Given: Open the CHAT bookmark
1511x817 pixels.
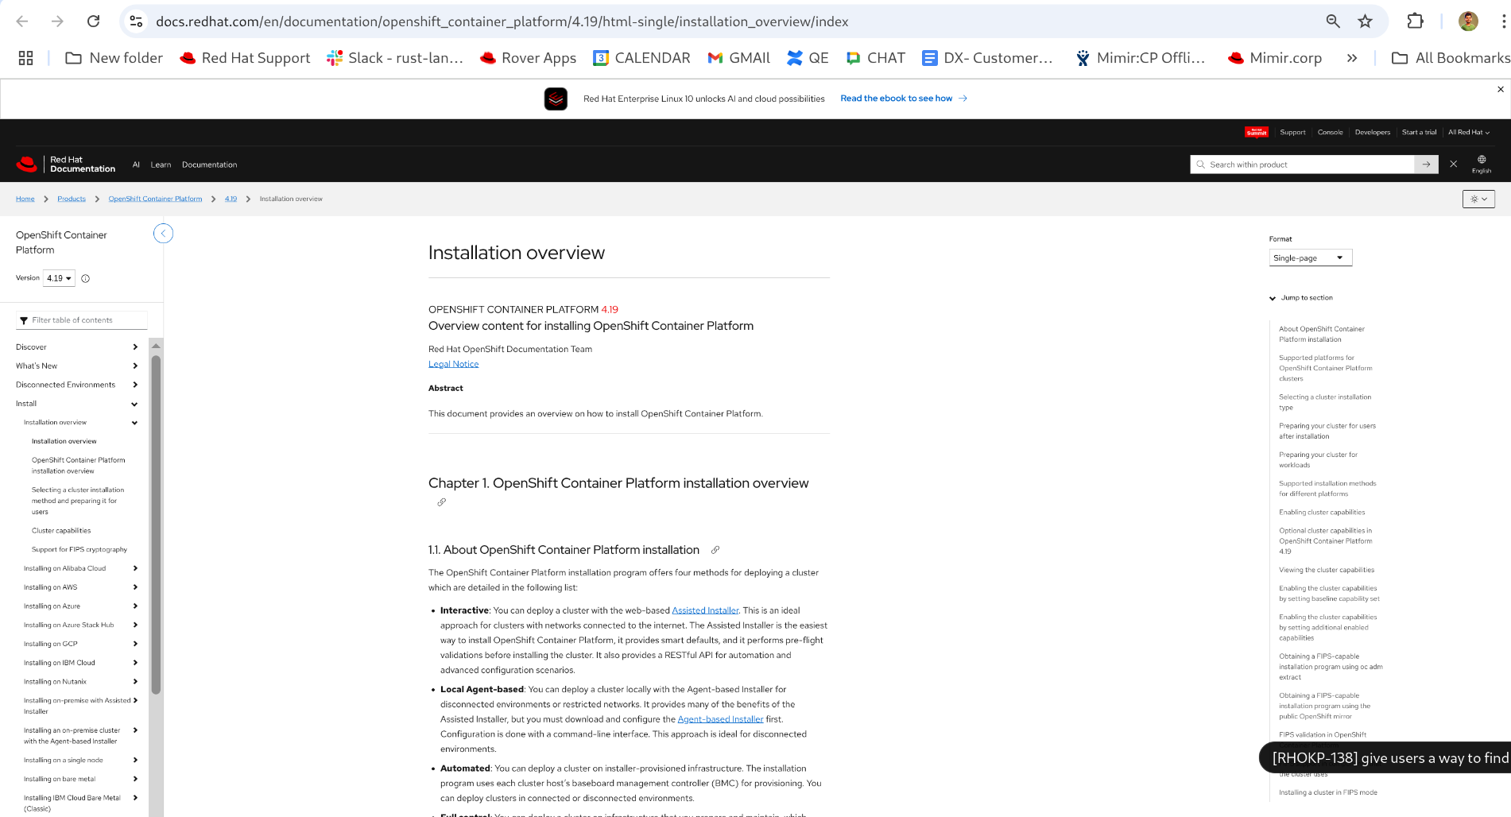Looking at the screenshot, I should [875, 58].
